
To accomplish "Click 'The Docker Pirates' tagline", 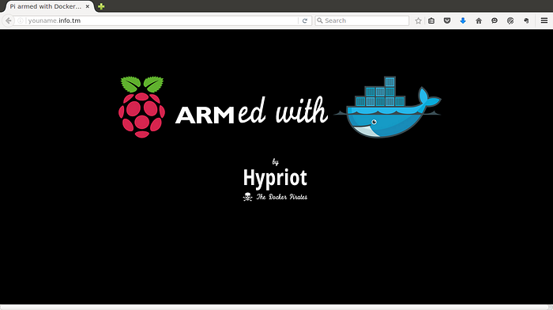I will 281,197.
